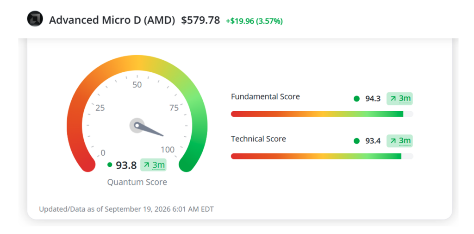Open Advanced Micro D (AMD) stock title
Image resolution: width=474 pixels, height=234 pixels.
point(112,20)
